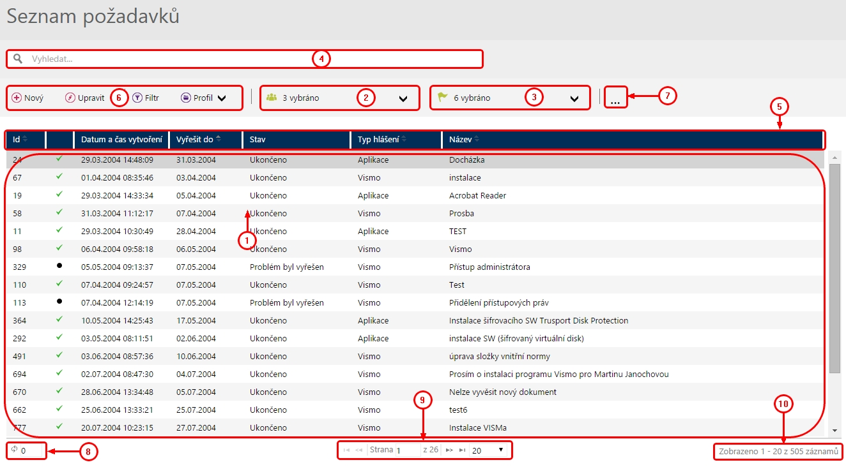The image size is (846, 467).
Task: Click the 'Zobrazeno 1 - 20 z 505 záznamů' label
Action: click(778, 452)
